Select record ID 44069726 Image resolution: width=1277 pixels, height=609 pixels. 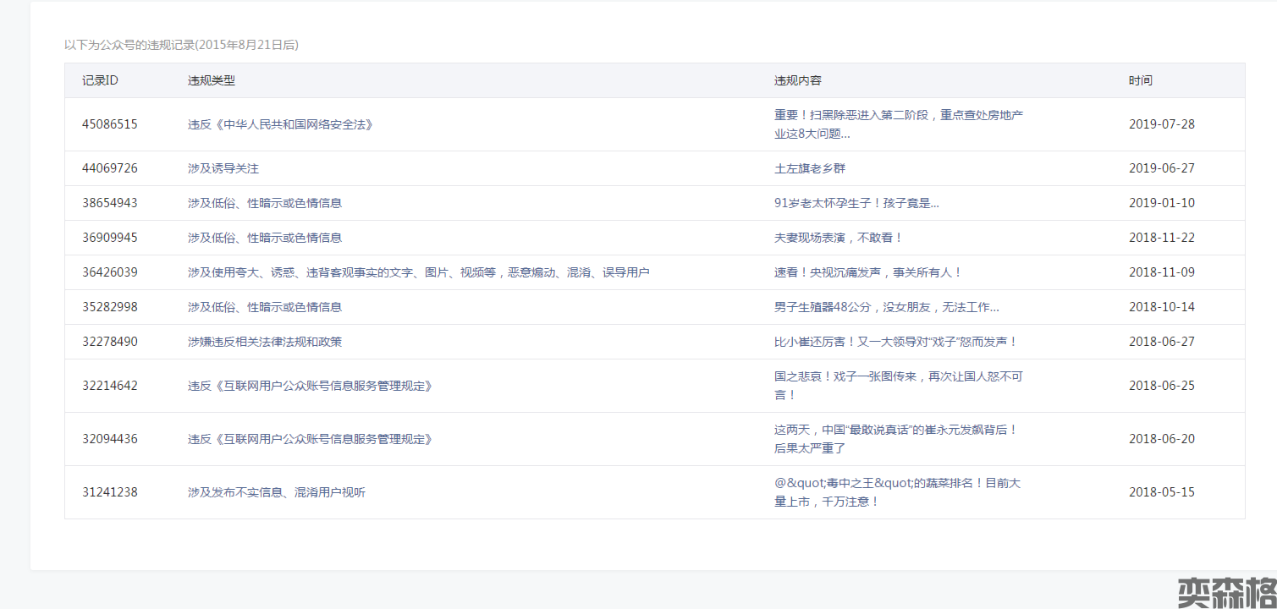[x=110, y=168]
